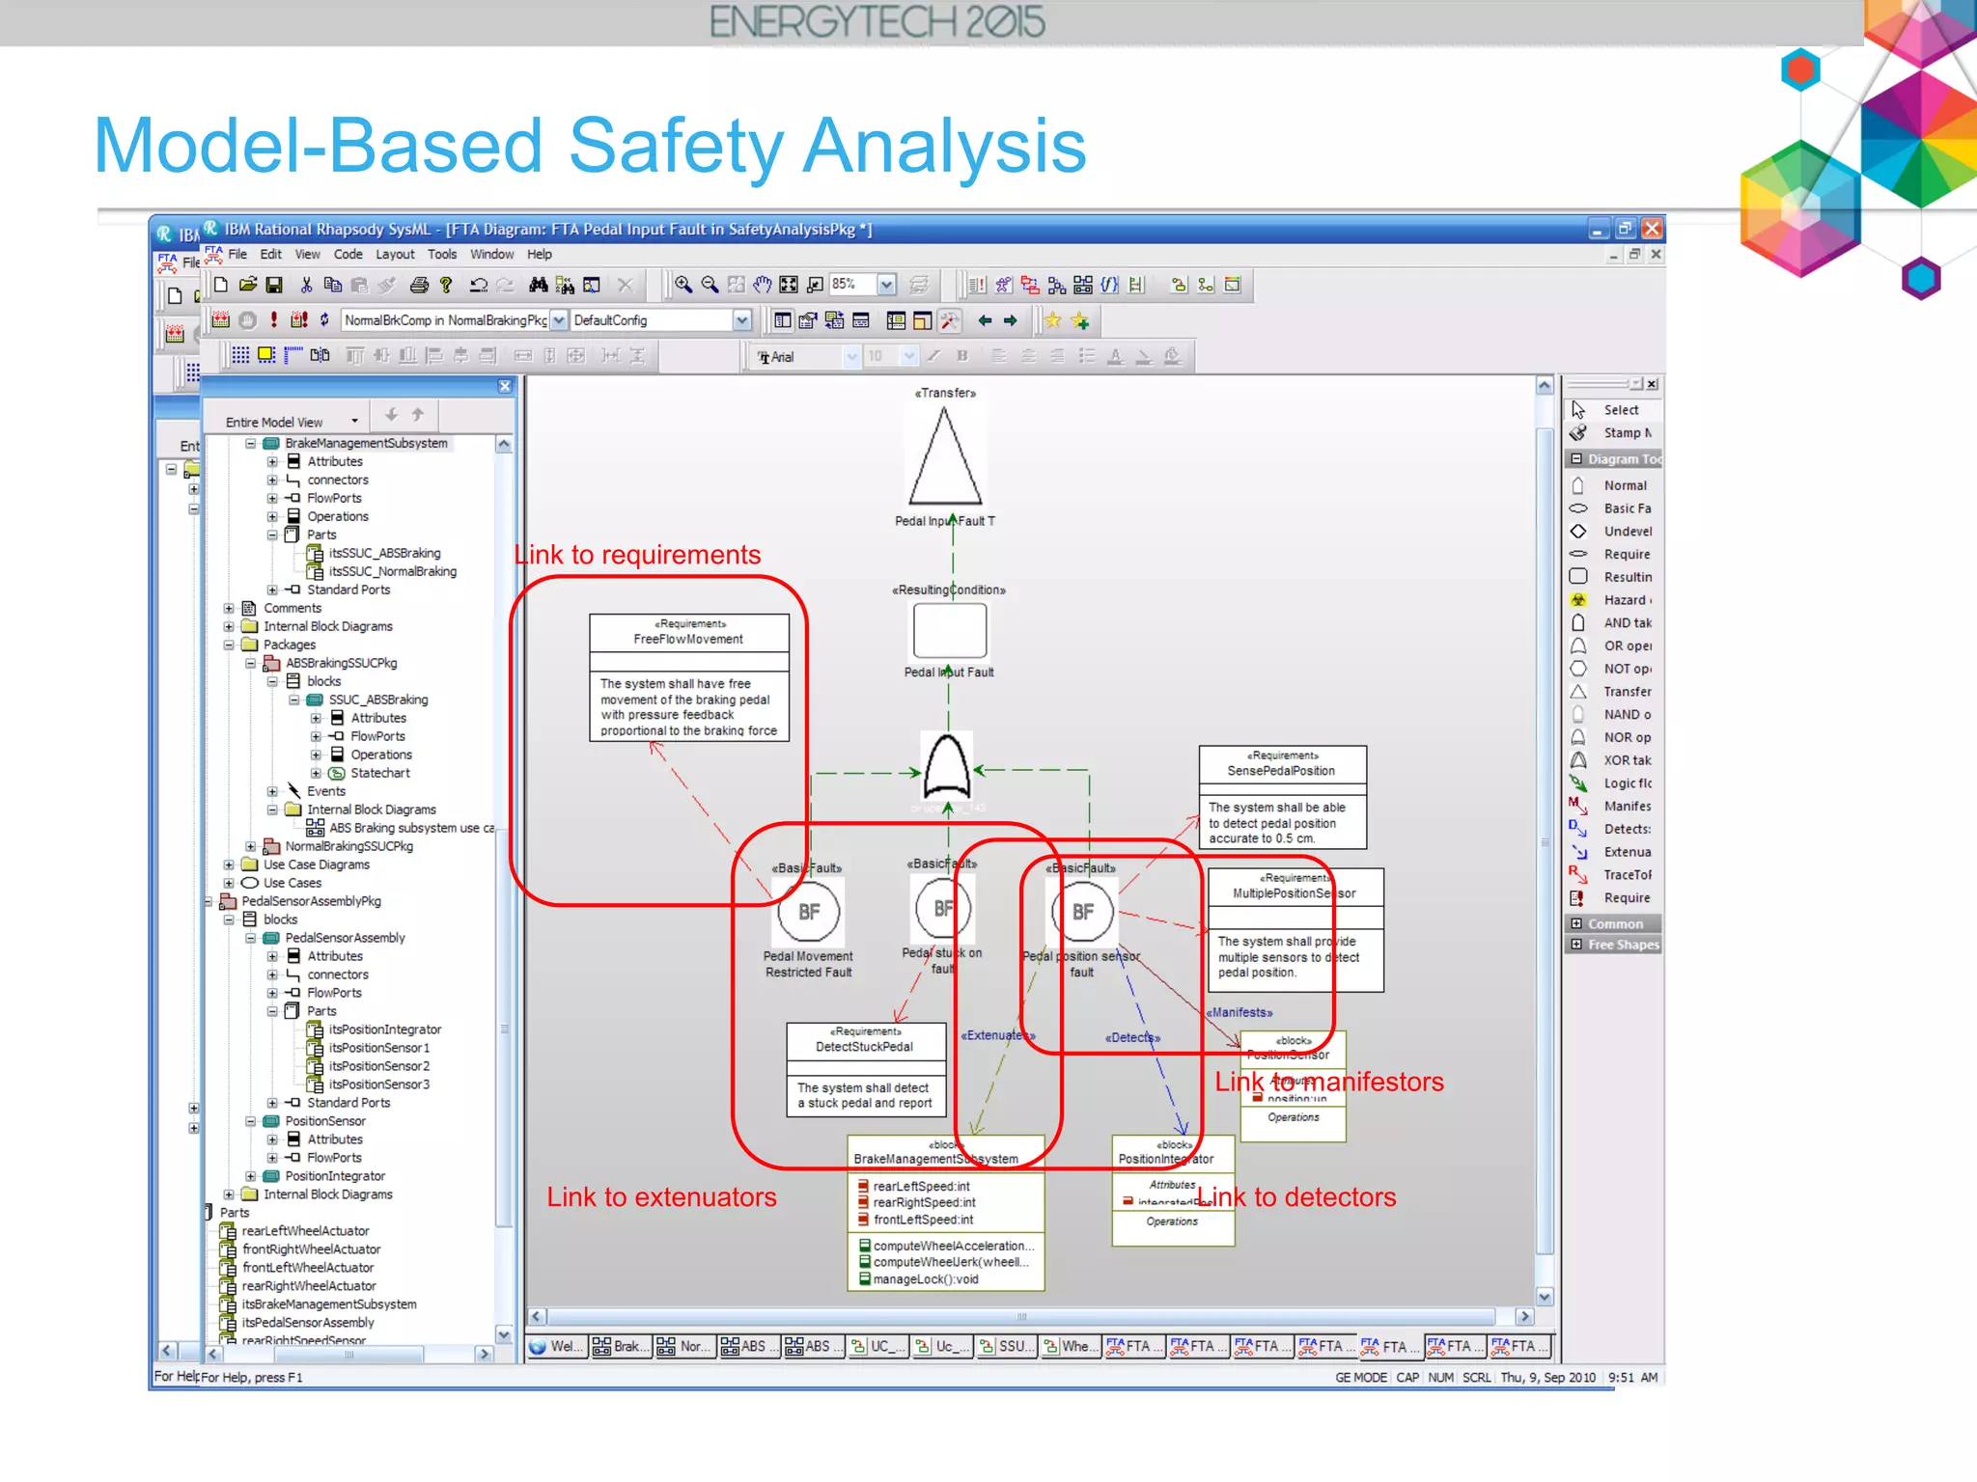This screenshot has height=1482, width=1977.
Task: Collapse the Diagram Tools palette section
Action: pyautogui.click(x=1576, y=459)
